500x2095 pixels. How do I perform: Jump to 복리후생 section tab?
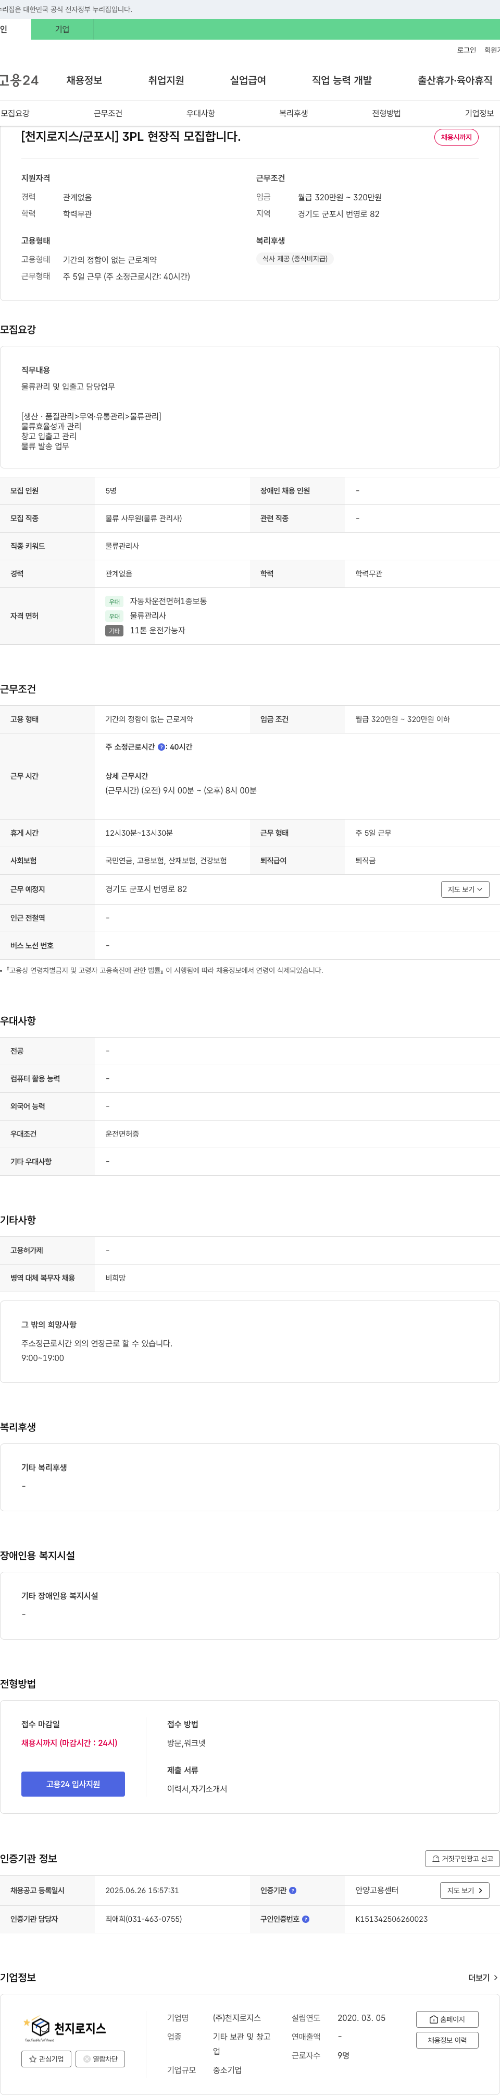(294, 113)
